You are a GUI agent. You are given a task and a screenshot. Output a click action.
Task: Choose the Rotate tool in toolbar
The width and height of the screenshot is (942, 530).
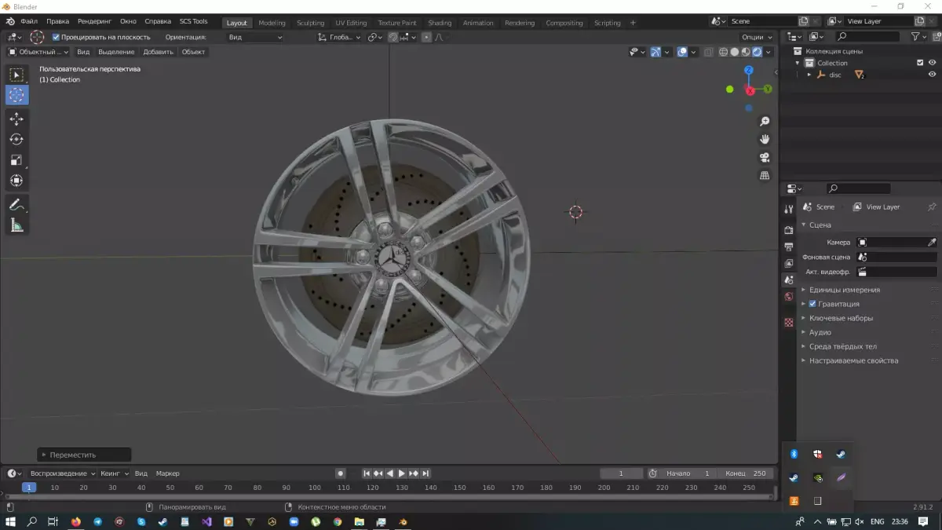[16, 140]
